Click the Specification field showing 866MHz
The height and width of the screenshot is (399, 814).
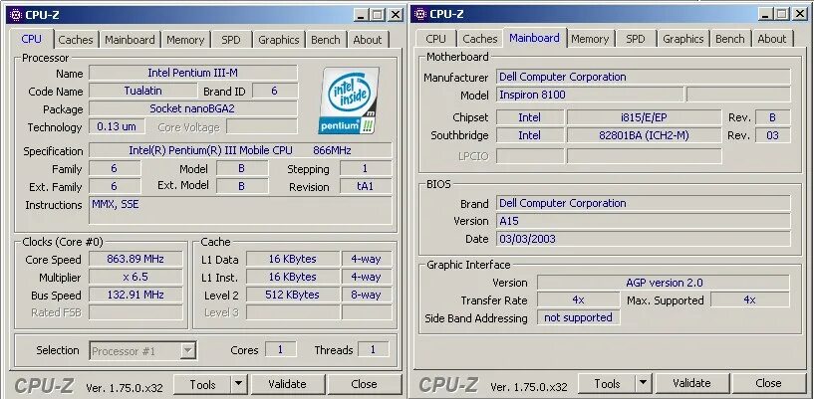point(240,151)
